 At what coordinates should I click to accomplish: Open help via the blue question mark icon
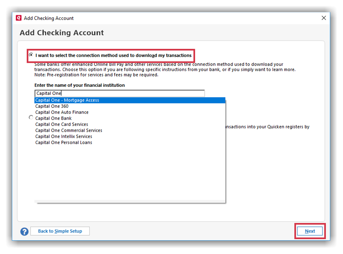click(x=24, y=231)
